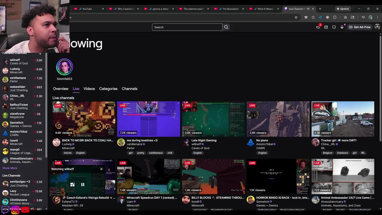Open ClintStevens HITMAN sidebar channel

[x=22, y=202]
